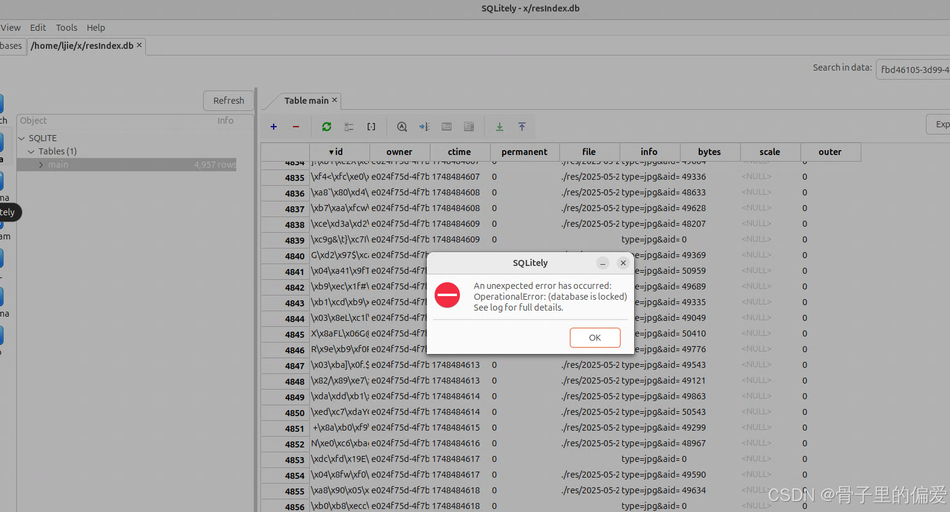
Task: Open the View menu
Action: 10,28
